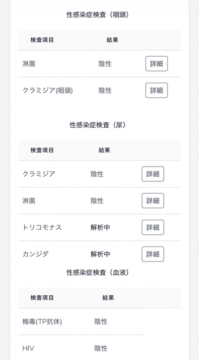199x360 pixels.
Task: Click the 陰性 result for 梅毒(TP抗体)
Action: point(101,322)
